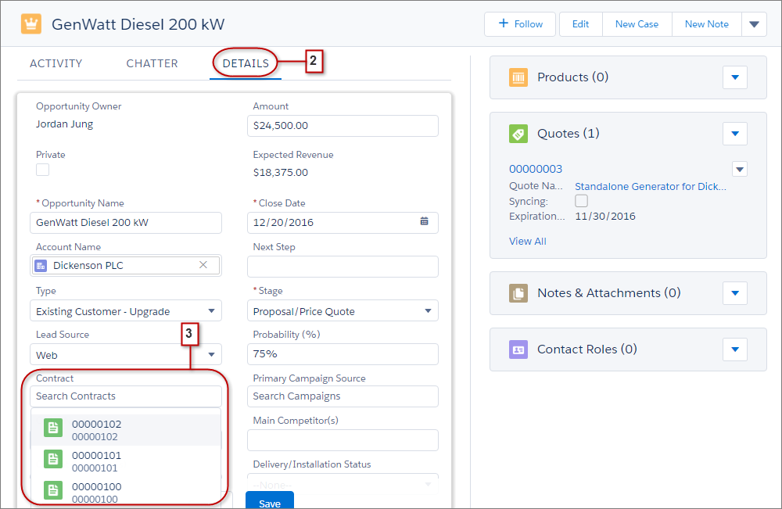782x509 pixels.
Task: Click the opportunity crown icon in header
Action: click(x=31, y=24)
